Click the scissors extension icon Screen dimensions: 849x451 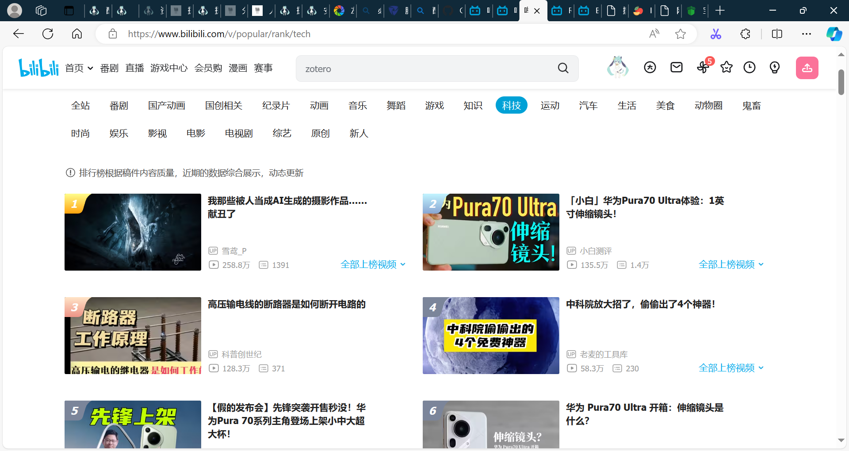coord(715,34)
